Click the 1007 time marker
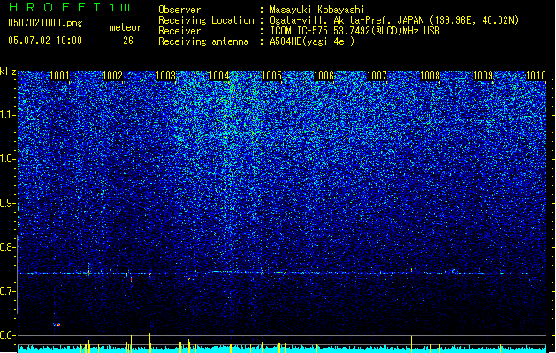 (x=377, y=76)
